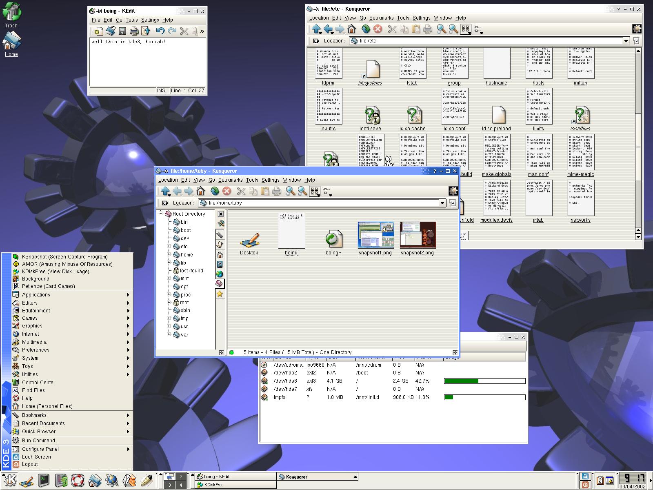The image size is (653, 490).
Task: Toggle the history scroll sidebar tab
Action: (x=220, y=244)
